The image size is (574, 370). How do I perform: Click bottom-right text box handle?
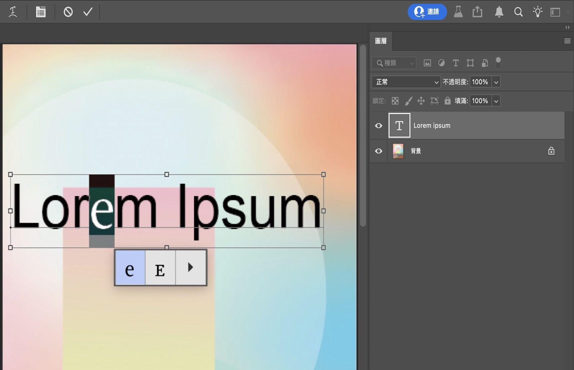(324, 248)
